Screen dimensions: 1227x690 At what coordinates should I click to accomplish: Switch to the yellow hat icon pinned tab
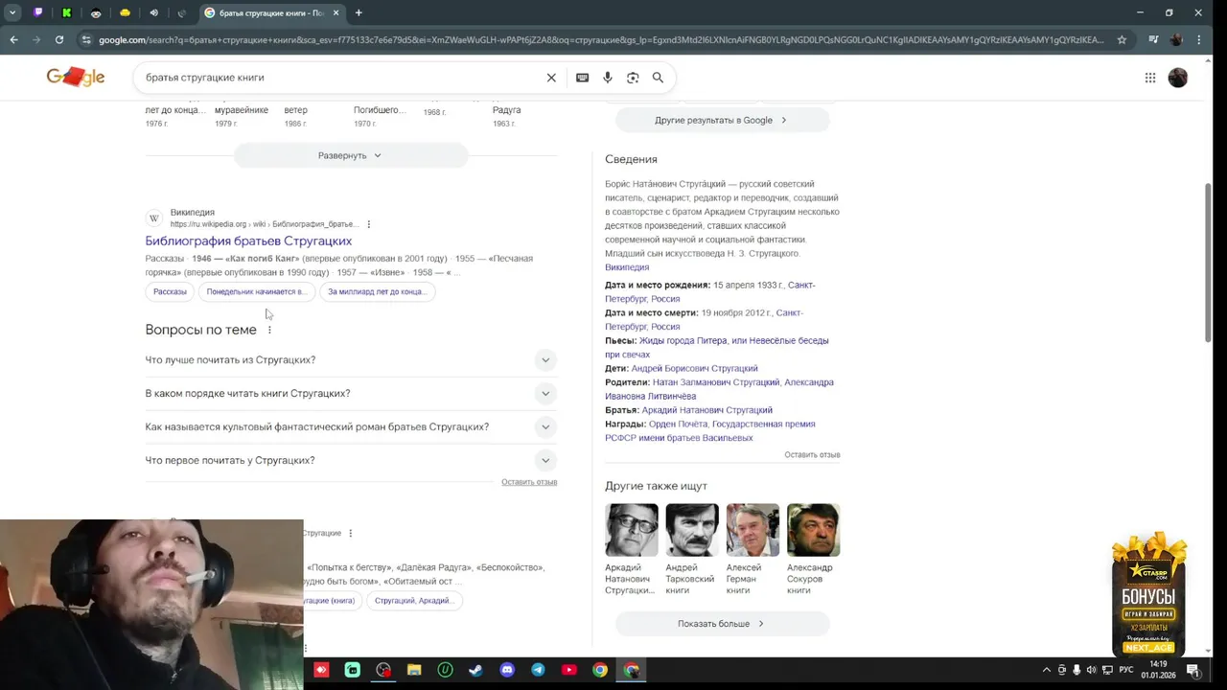[x=125, y=12]
